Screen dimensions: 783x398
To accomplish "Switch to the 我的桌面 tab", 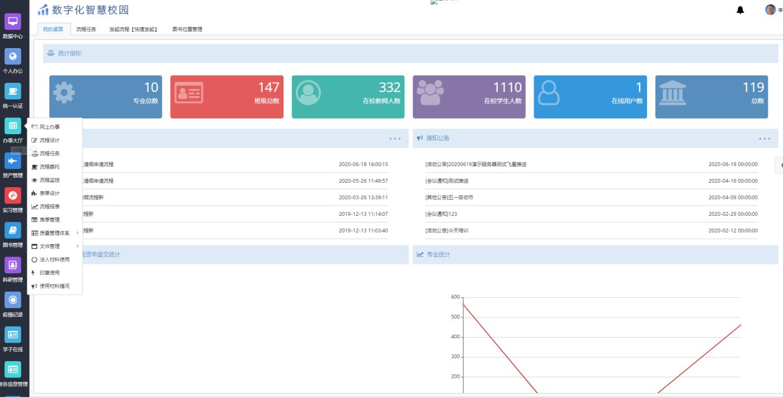I will click(53, 29).
